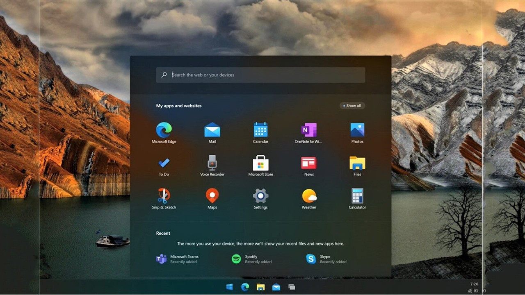Open the Photos app

[357, 129]
